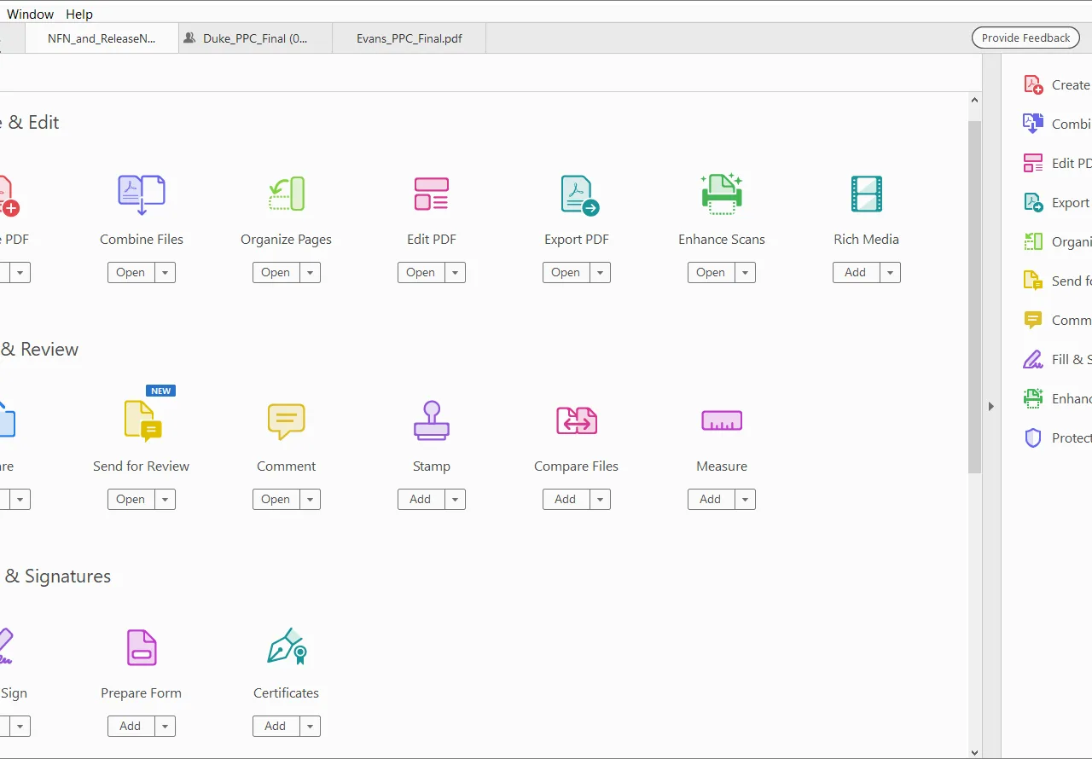Switch to Duke_PPC_Final document tab

click(256, 38)
